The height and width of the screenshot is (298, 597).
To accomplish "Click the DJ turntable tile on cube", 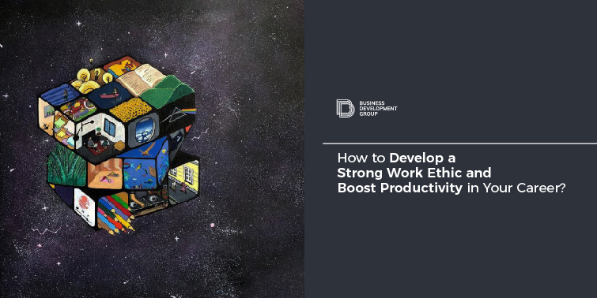I will pos(148,201).
